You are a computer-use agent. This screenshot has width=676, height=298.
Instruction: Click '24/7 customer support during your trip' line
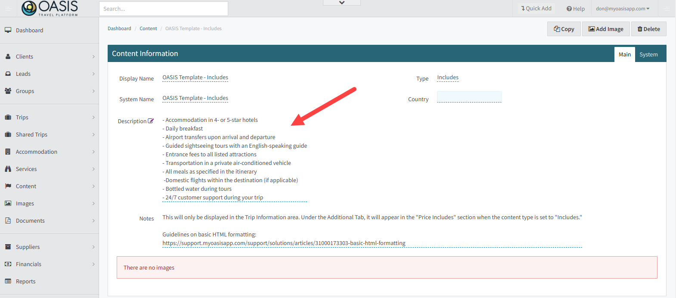(x=213, y=197)
